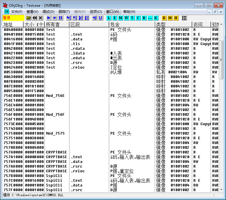The width and height of the screenshot is (226, 200).
Task: Open Breakpoints window with yellow B icon
Action: (x=164, y=18)
